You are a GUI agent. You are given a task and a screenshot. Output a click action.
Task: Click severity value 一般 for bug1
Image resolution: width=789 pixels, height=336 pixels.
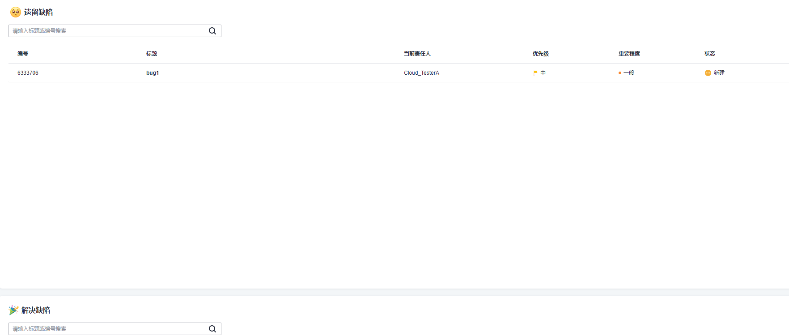coord(629,73)
